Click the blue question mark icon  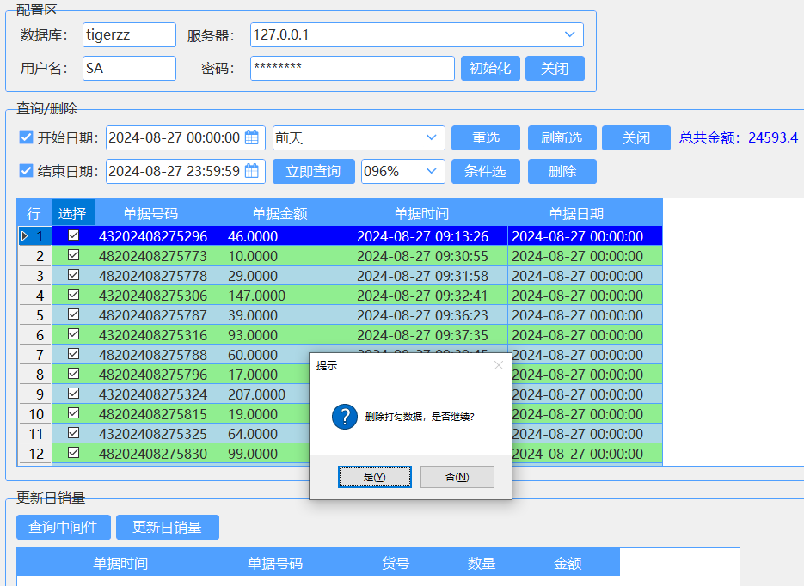click(x=345, y=417)
